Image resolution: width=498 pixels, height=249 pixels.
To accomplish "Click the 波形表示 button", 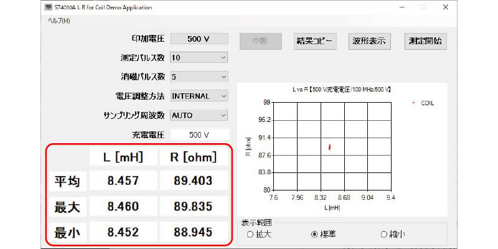I will click(x=370, y=41).
